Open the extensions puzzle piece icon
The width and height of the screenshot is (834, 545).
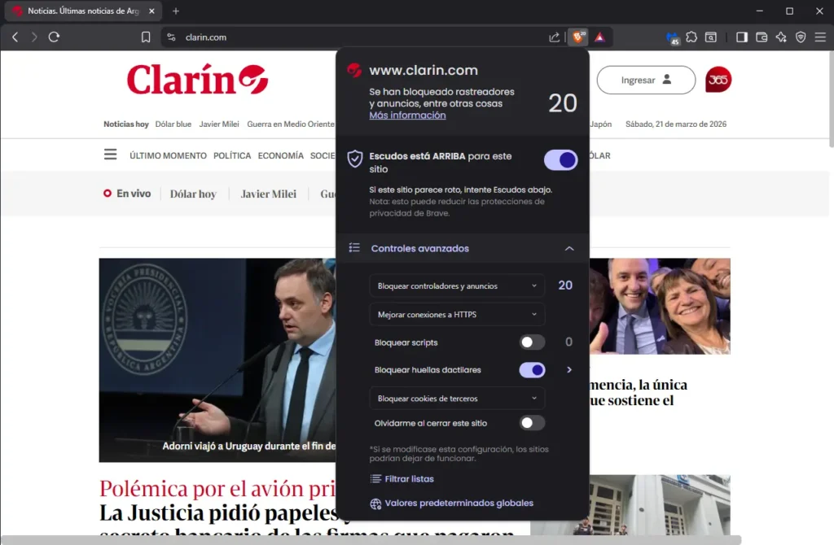coord(691,37)
